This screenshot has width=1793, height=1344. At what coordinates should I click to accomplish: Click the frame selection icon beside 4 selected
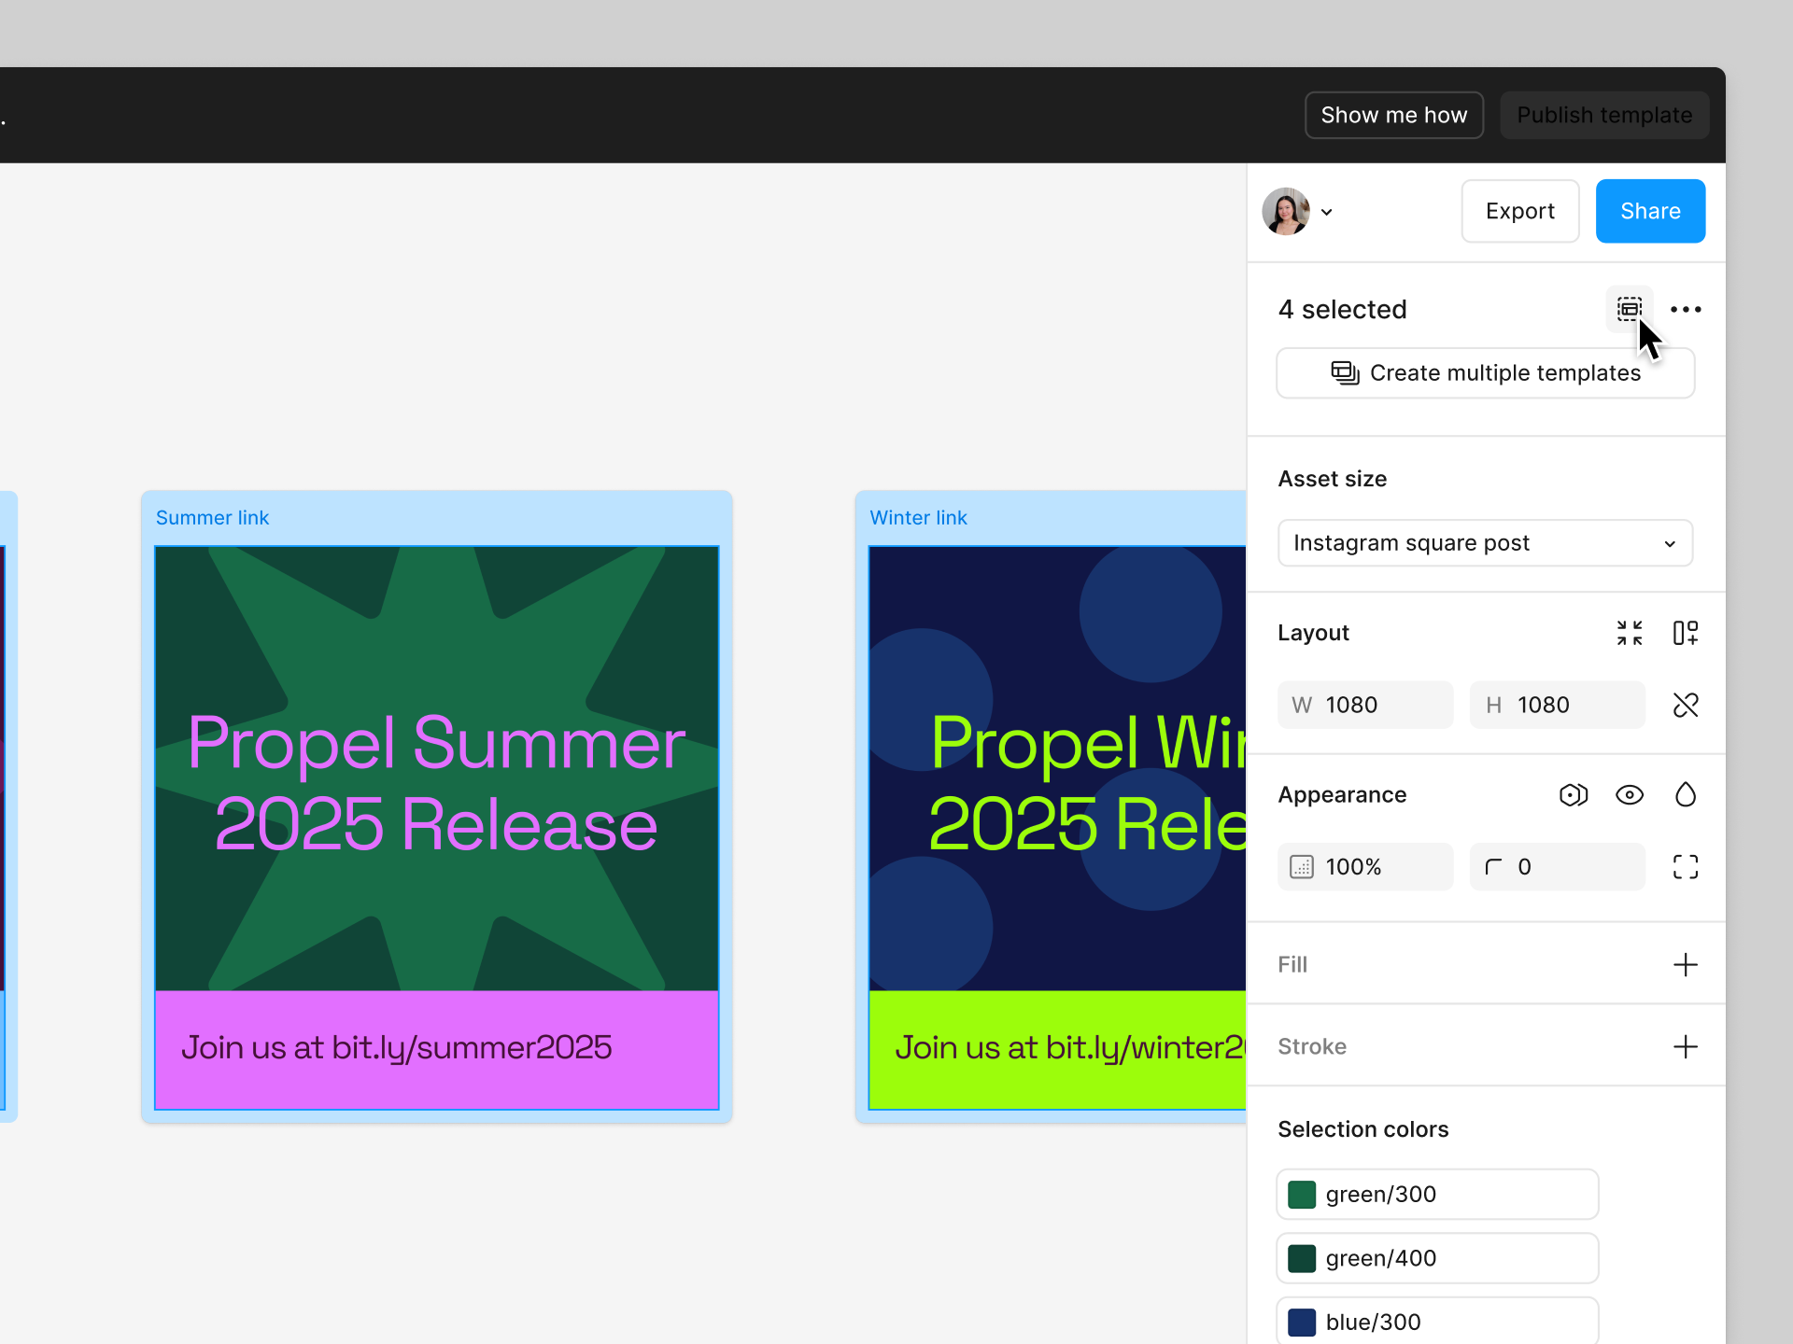pyautogui.click(x=1629, y=309)
